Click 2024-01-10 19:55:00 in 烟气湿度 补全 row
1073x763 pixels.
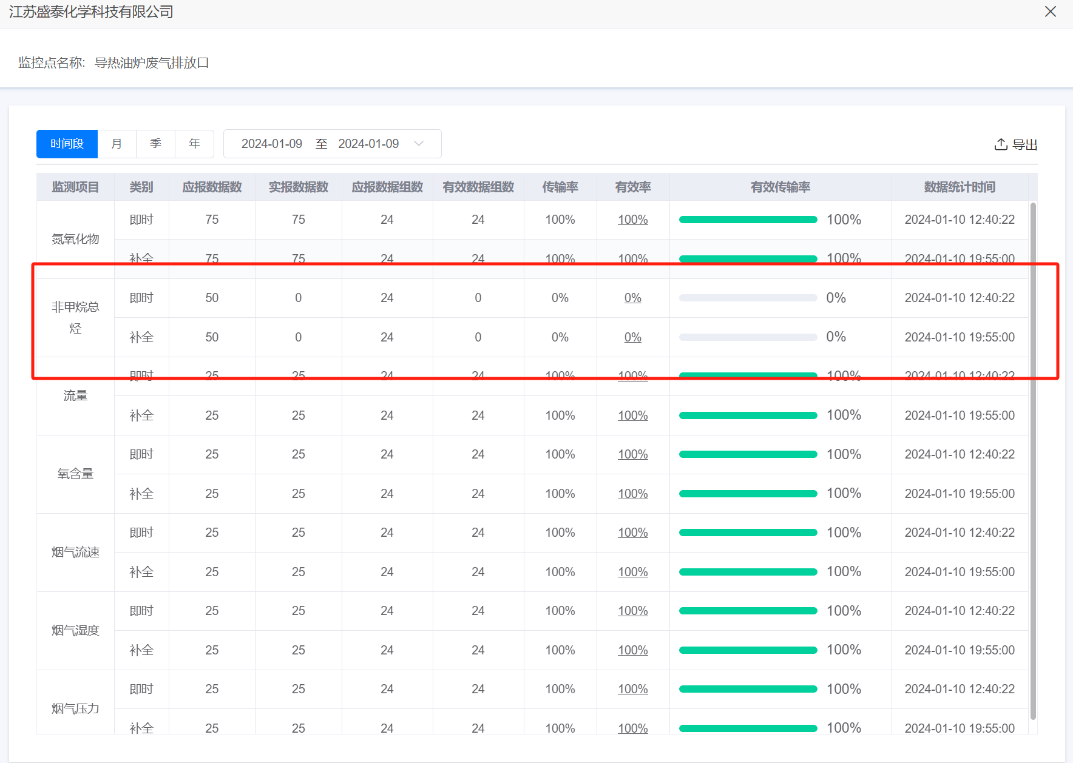point(960,650)
